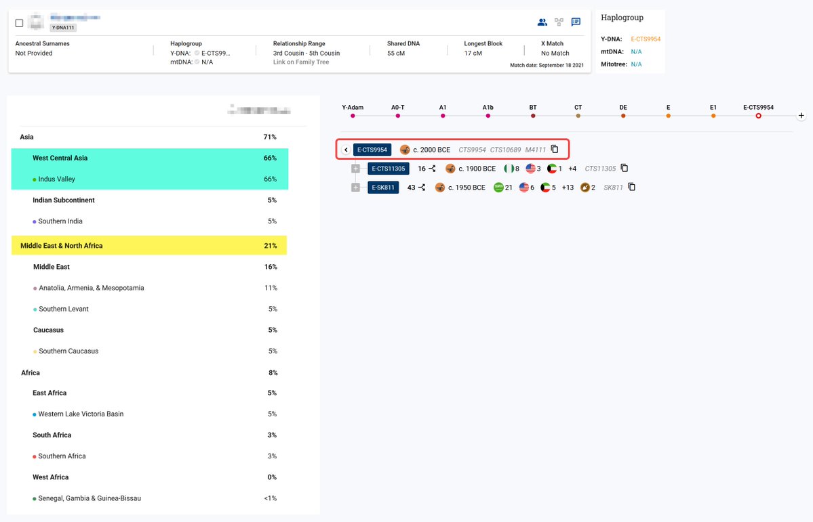Click the era icon beside c. 1950 BCE
Viewport: 813px width, 522px height.
pyautogui.click(x=439, y=188)
